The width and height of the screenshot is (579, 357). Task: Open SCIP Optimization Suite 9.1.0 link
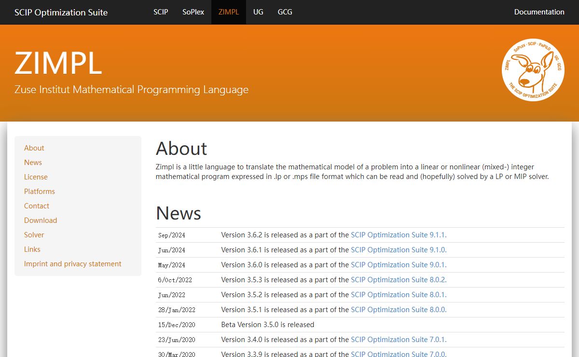tap(399, 250)
